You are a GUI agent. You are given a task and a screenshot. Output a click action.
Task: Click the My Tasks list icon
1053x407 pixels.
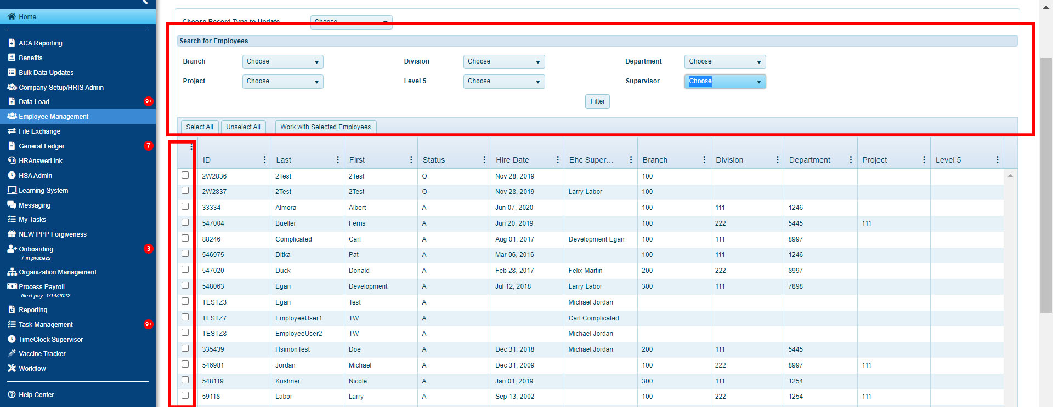click(12, 219)
